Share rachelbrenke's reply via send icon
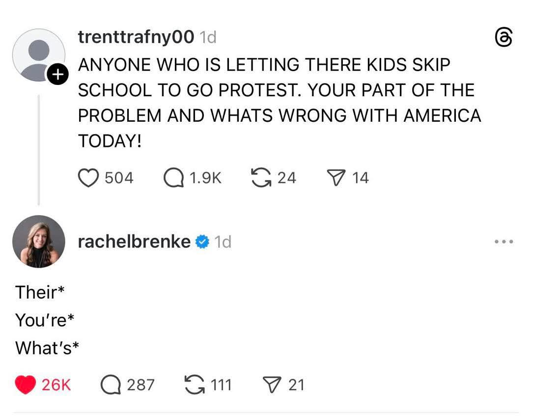The height and width of the screenshot is (416, 533). [x=272, y=385]
